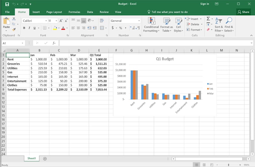Image resolution: width=255 pixels, height=167 pixels.
Task: Click Decrease Decimal icon
Action: [x=138, y=28]
